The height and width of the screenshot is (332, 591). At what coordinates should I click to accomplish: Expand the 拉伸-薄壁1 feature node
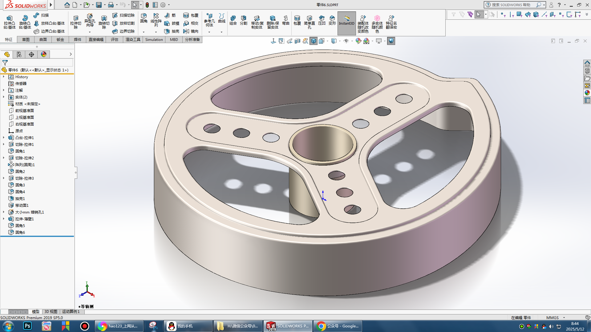click(4, 219)
